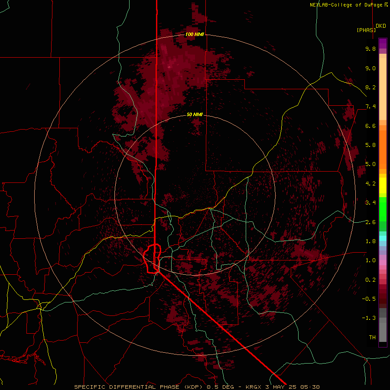The height and width of the screenshot is (390, 390).
Task: Click the 9.8 value on the color scale
Action: coord(370,49)
